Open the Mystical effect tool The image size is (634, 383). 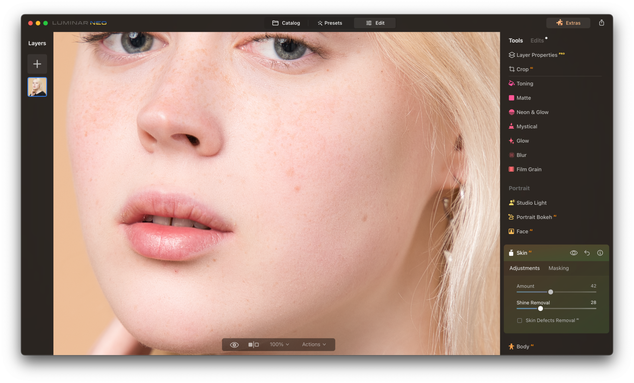click(527, 126)
